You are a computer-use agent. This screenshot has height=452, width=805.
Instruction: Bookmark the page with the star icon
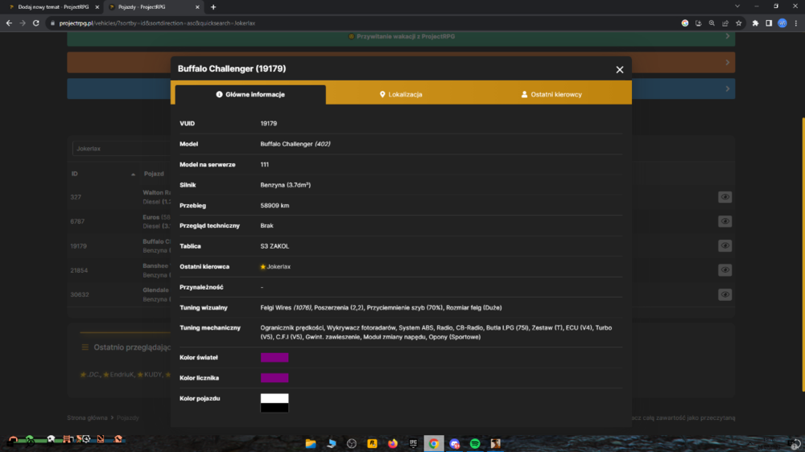739,23
